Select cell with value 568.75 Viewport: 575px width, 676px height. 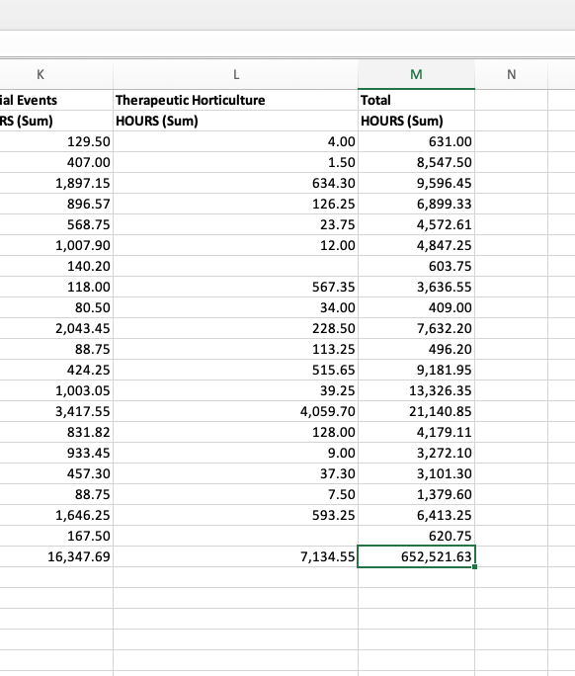tap(56, 224)
